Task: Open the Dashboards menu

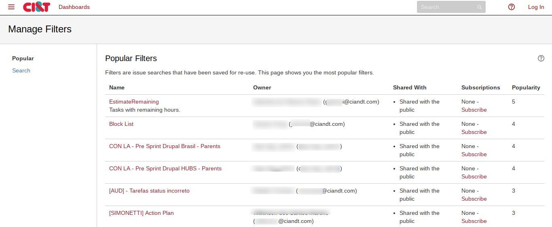Action: coord(74,7)
